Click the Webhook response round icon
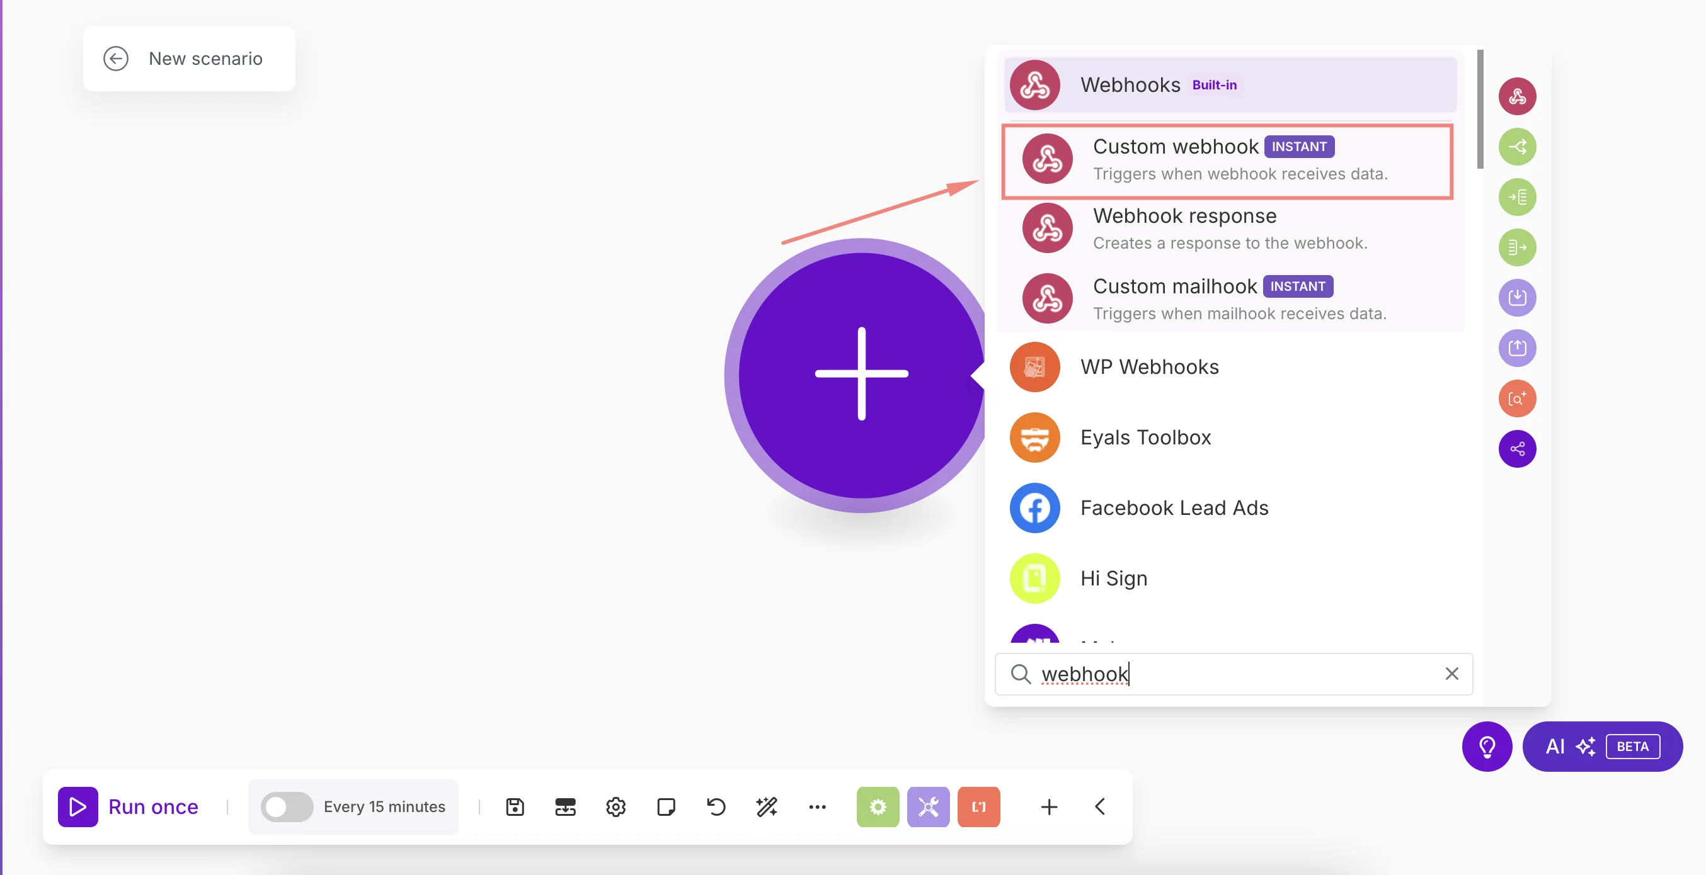Screen dimensions: 1706x875 (x=1047, y=229)
